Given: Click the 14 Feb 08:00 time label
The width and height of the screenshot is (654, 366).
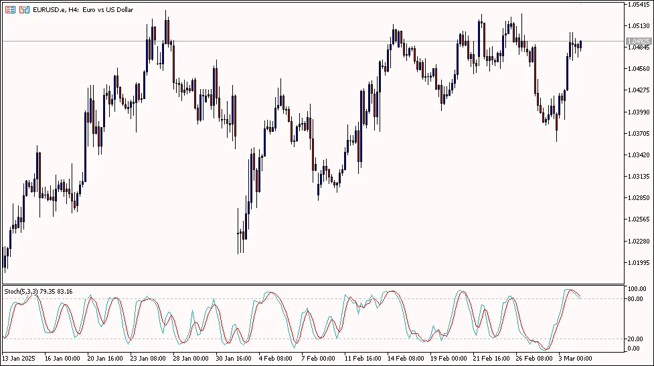Looking at the screenshot, I should click(406, 358).
